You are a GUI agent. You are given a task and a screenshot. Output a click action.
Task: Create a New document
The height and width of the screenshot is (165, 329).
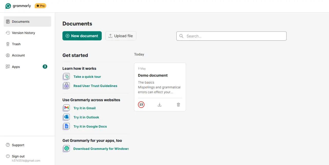82,36
